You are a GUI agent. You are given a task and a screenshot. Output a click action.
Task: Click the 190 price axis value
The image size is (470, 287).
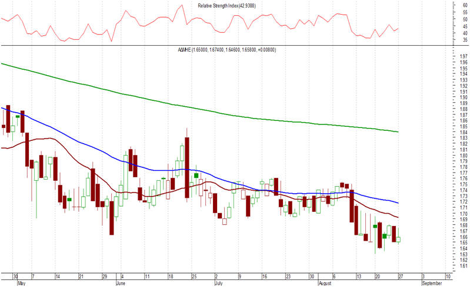coord(464,97)
